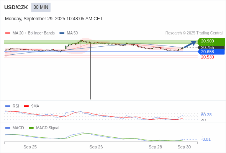The image size is (226, 153).
Task: Click the 9MA red legend swatch
Action: click(26, 106)
